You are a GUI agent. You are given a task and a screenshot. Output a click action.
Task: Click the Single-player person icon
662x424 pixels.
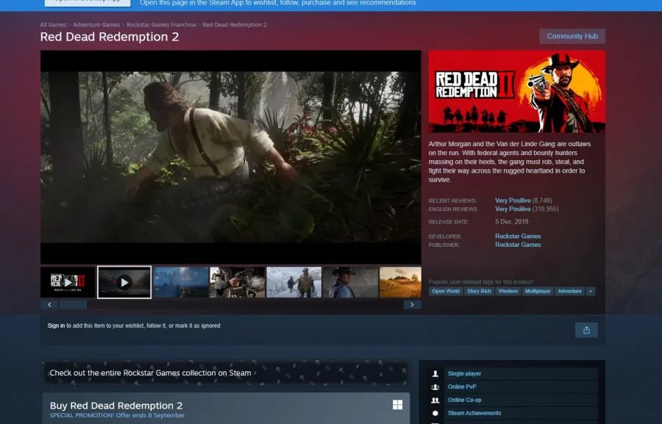435,373
